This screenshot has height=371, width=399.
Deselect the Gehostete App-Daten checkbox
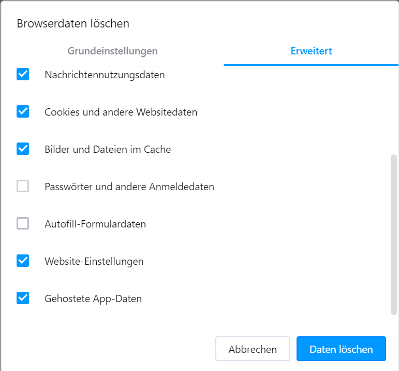pos(23,298)
